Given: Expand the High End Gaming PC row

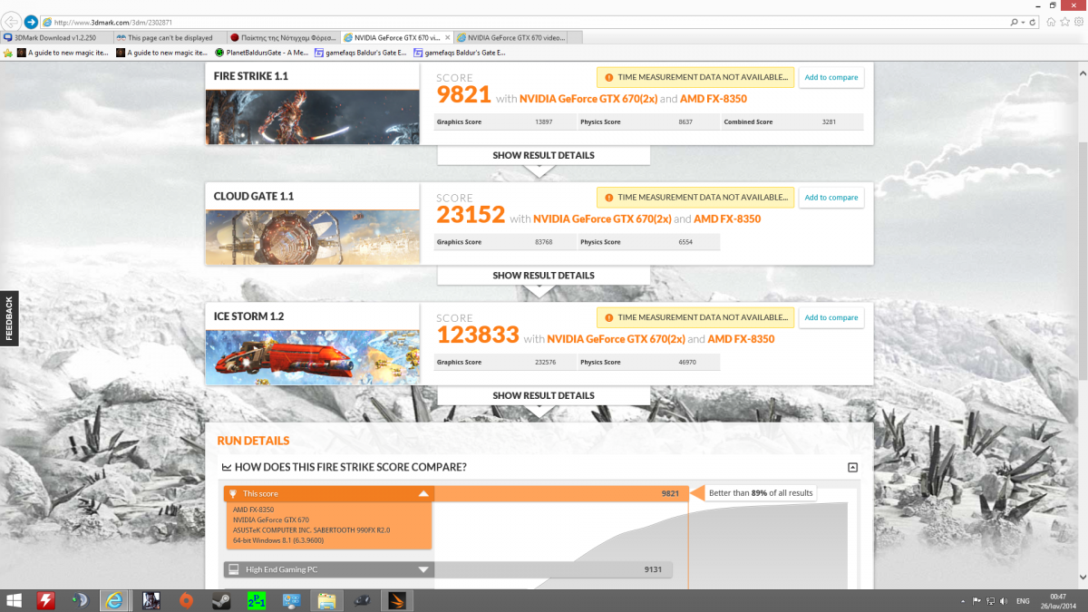Looking at the screenshot, I should coord(423,570).
